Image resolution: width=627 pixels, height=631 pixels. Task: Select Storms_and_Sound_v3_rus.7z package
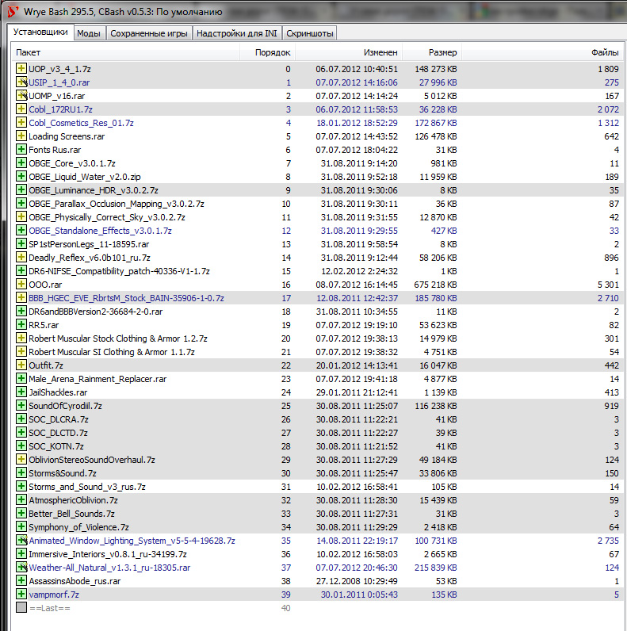pos(318,487)
